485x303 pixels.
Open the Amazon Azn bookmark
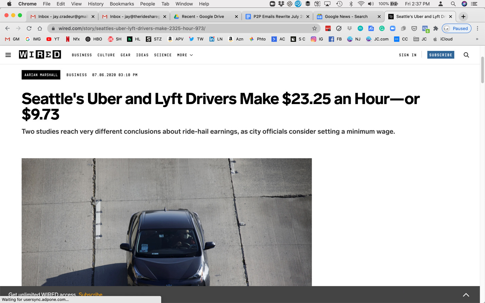[x=236, y=39]
